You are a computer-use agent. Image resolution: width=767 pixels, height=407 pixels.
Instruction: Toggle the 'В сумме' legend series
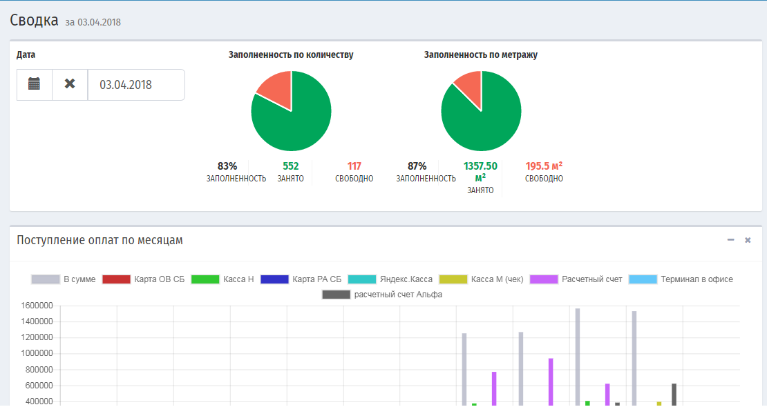(x=64, y=279)
